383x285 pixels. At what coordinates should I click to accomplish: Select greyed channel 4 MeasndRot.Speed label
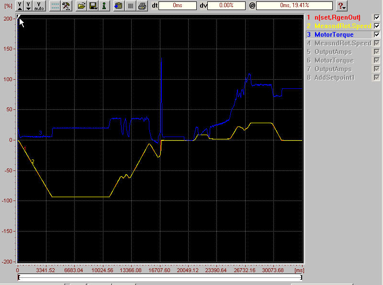tap(343, 43)
